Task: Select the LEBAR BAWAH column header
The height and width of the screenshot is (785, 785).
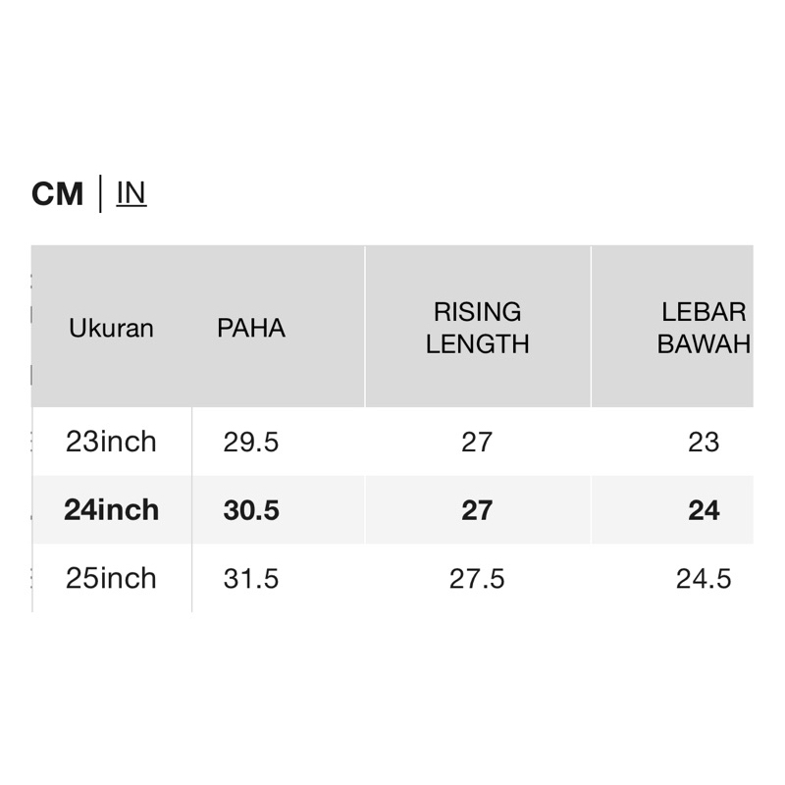Action: [x=704, y=328]
